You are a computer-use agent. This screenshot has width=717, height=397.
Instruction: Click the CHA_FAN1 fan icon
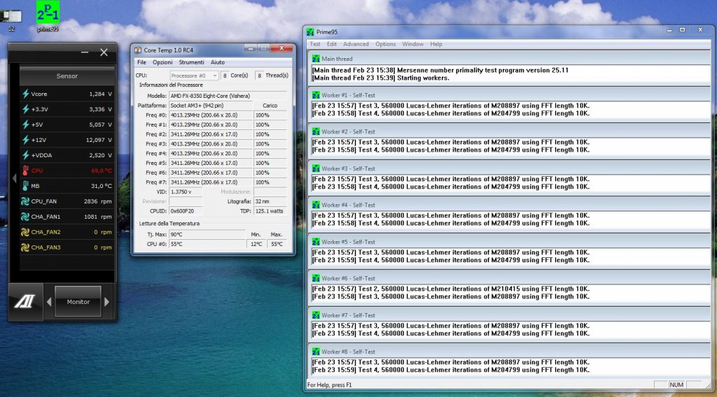click(25, 217)
